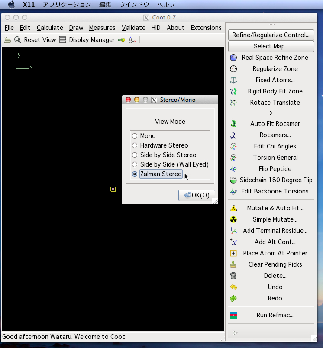The width and height of the screenshot is (323, 348).
Task: Open the Validate menu
Action: pos(133,28)
